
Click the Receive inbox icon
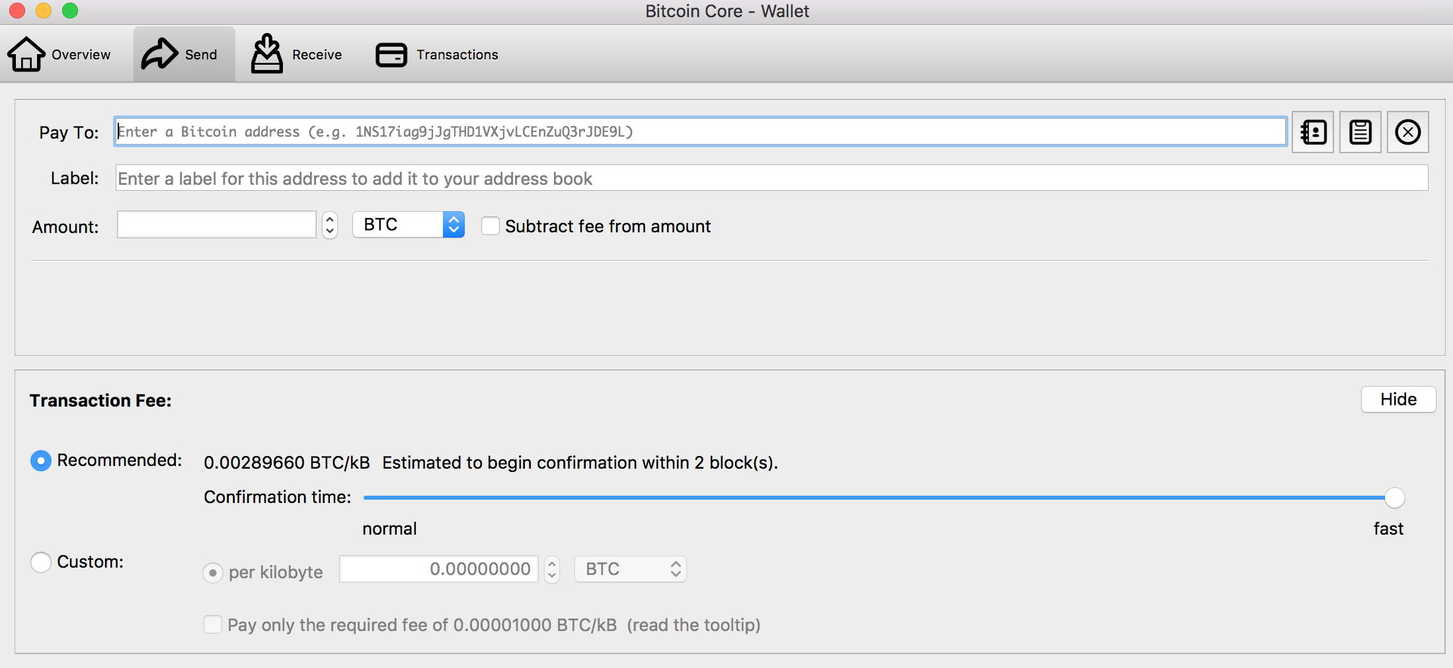(266, 53)
